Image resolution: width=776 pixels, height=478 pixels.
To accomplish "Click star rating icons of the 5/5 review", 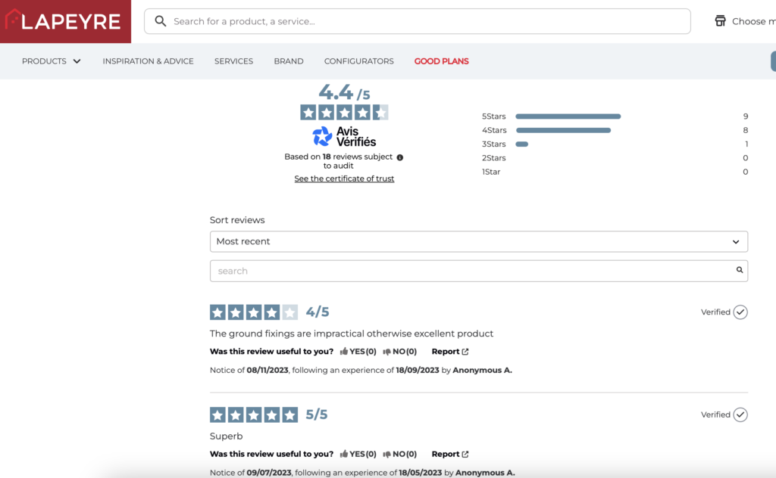I will (254, 414).
